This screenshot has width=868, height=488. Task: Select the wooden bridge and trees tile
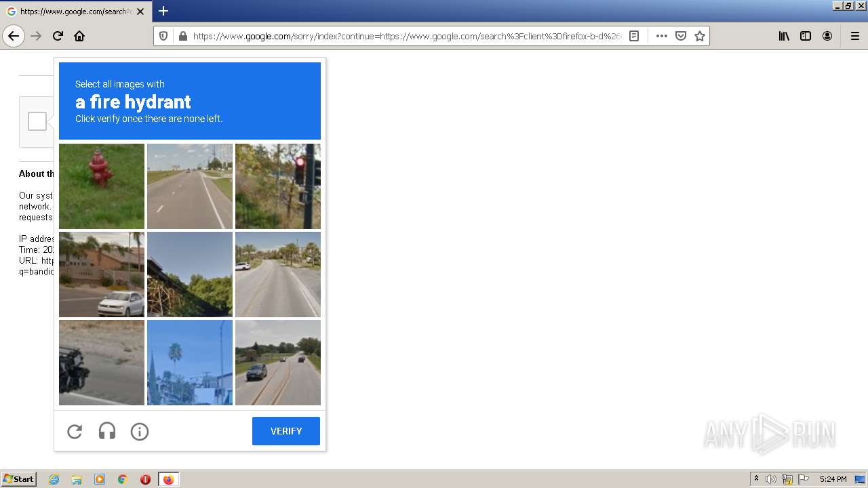pyautogui.click(x=190, y=274)
